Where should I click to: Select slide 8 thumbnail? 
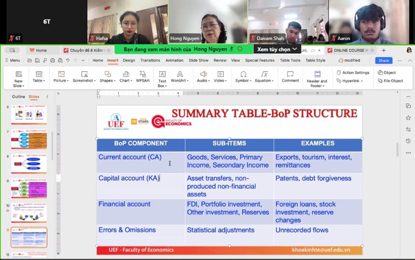point(29,163)
